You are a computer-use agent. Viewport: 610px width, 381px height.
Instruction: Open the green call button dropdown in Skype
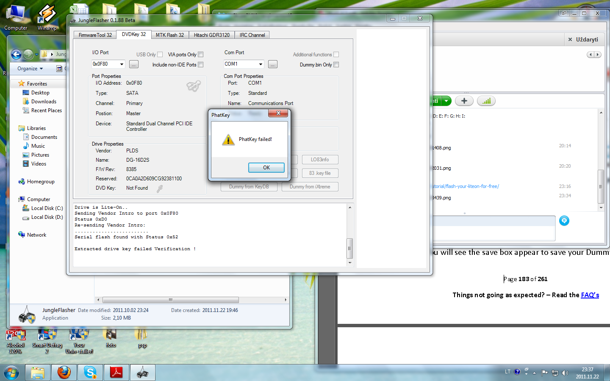(x=446, y=101)
